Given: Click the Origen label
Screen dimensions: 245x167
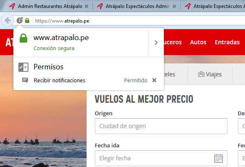Looking at the screenshot, I should pyautogui.click(x=103, y=113).
